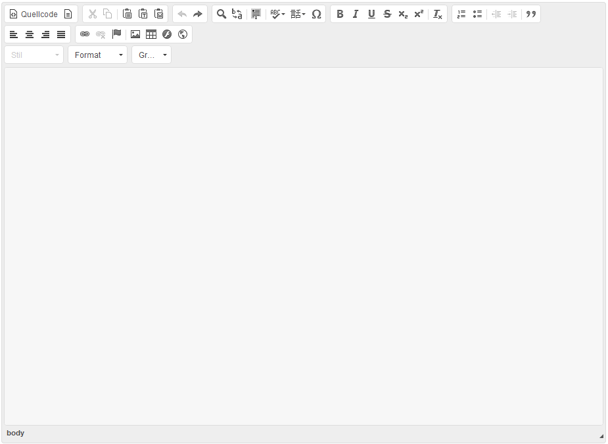608x444 pixels.
Task: Open the Find magnifier tool
Action: (222, 14)
